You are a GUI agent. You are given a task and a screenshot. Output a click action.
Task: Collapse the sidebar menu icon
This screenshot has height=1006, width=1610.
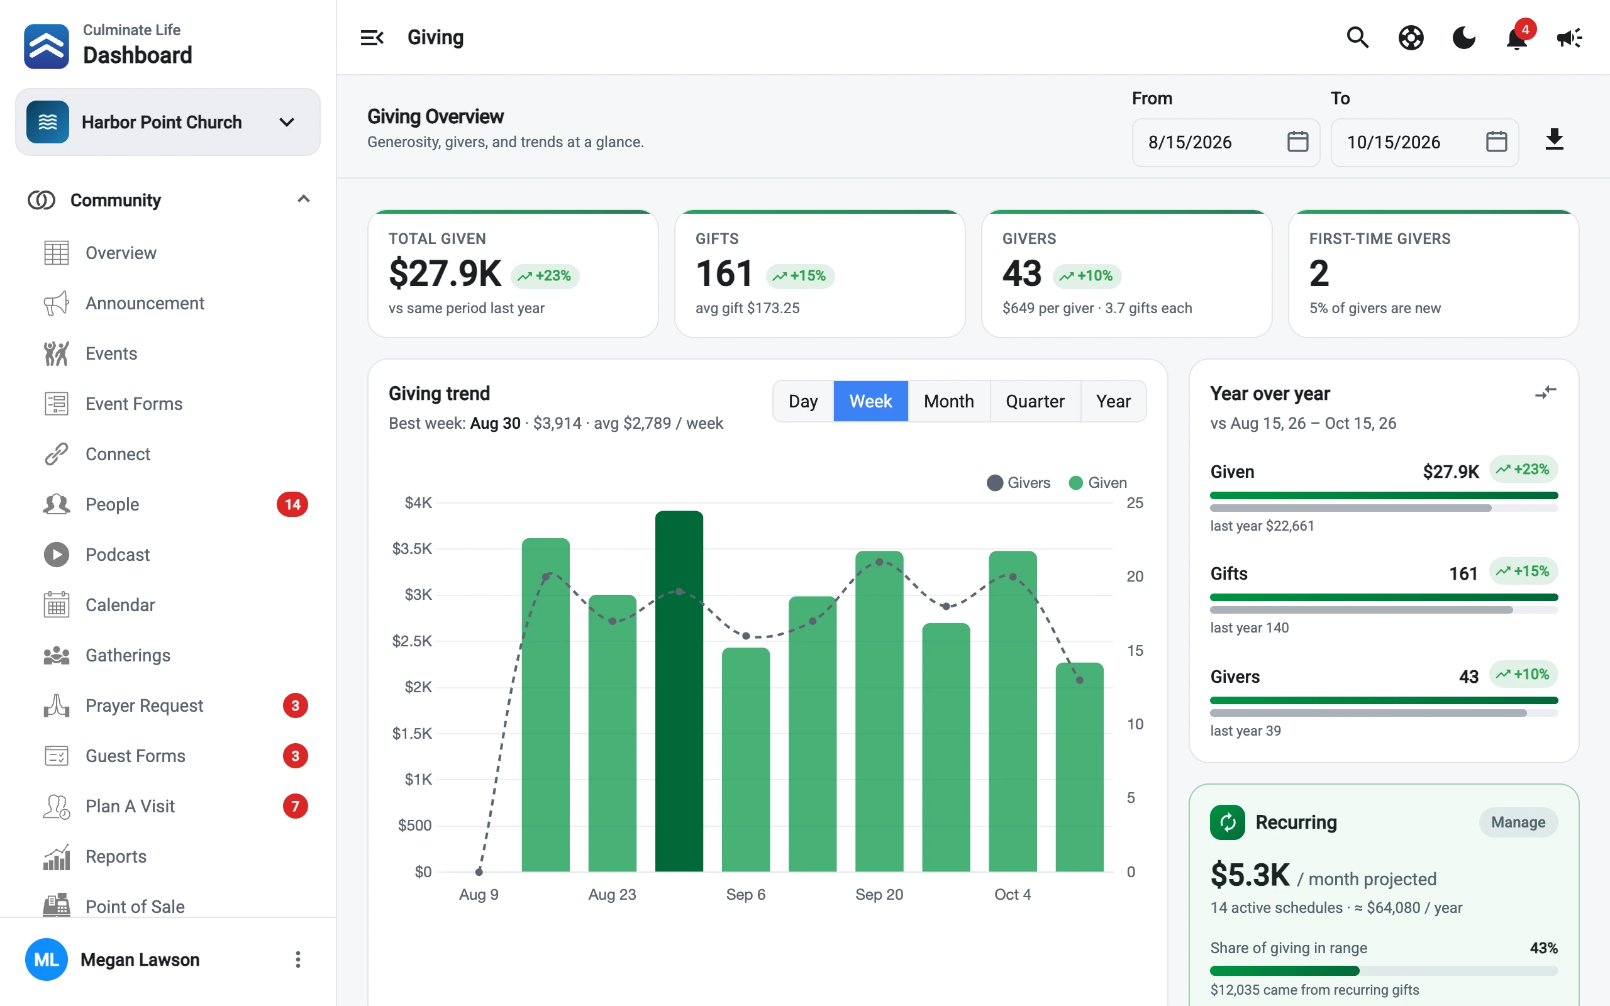point(372,38)
